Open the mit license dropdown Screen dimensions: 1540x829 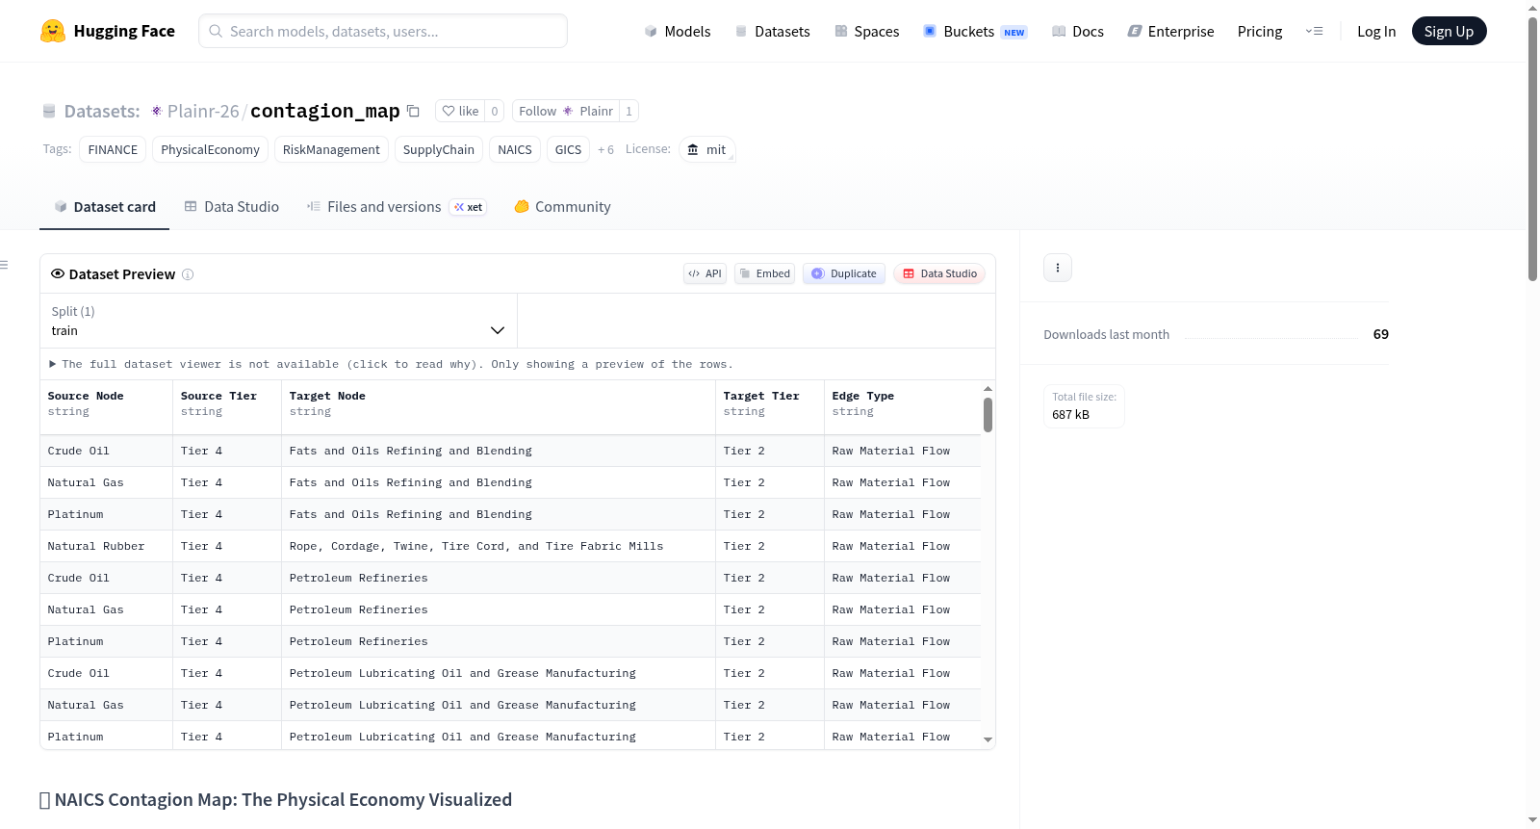[x=707, y=149]
